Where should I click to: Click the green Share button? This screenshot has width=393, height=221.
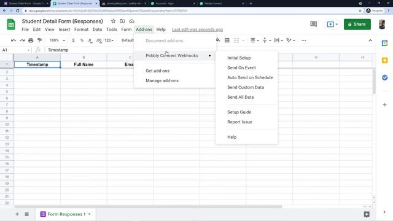pyautogui.click(x=357, y=25)
